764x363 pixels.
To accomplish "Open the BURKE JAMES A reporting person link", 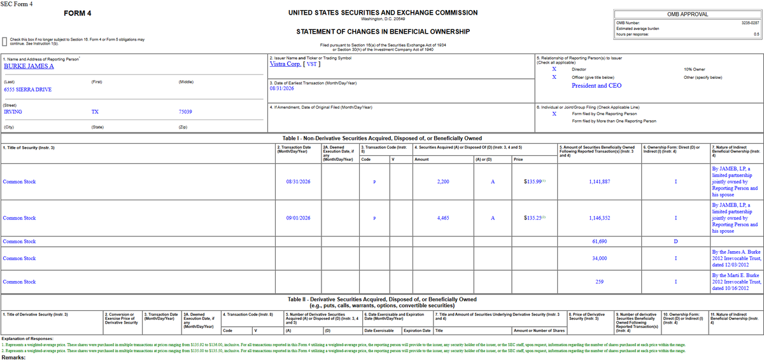I will pos(29,66).
